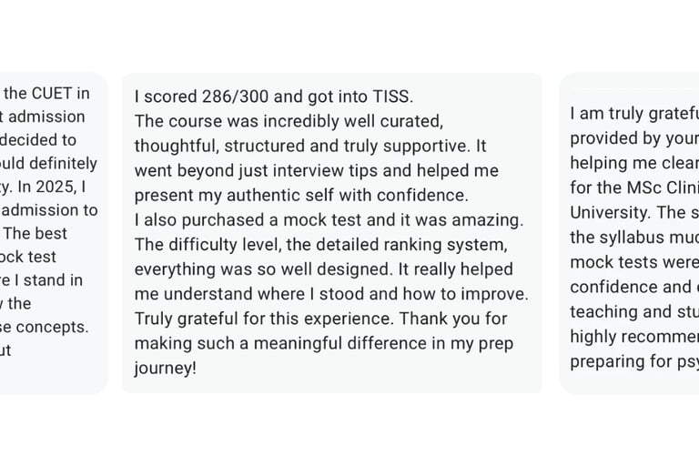Image resolution: width=699 pixels, height=466 pixels.
Task: Click the text "present my authentic self with confidence"
Action: [x=301, y=196]
